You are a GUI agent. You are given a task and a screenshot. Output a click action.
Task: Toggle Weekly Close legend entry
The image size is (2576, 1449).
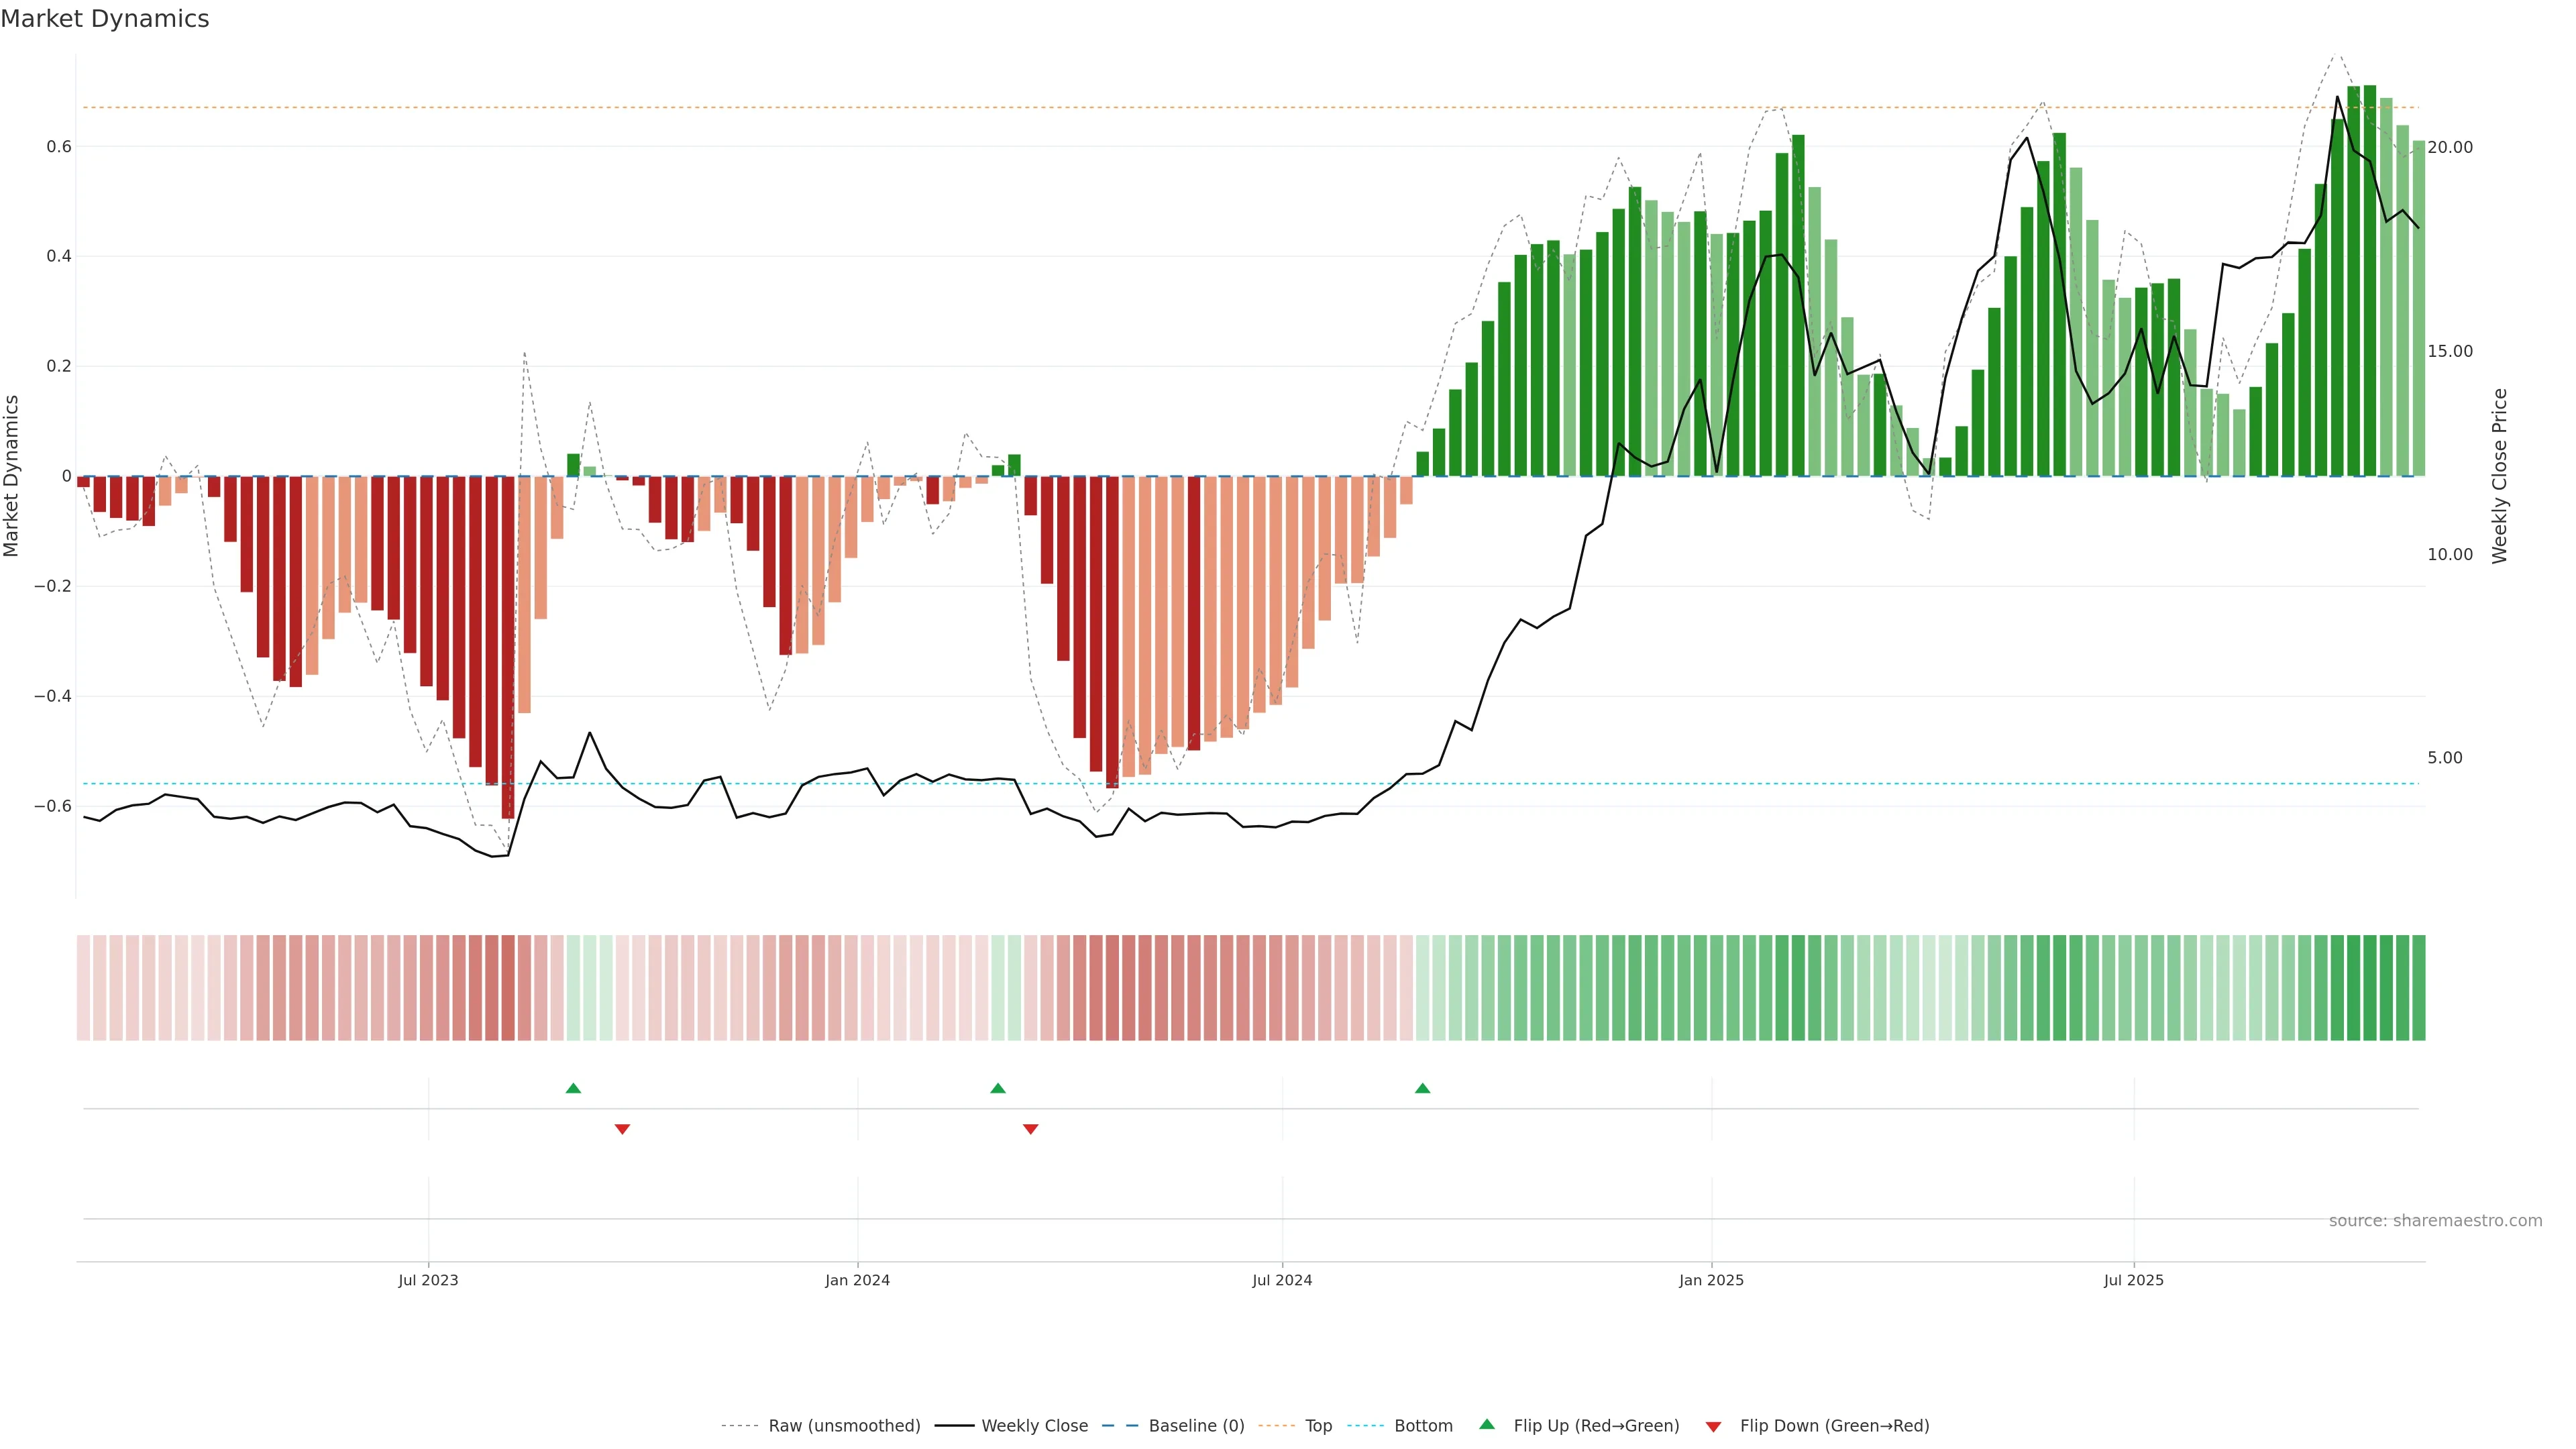click(1034, 1426)
